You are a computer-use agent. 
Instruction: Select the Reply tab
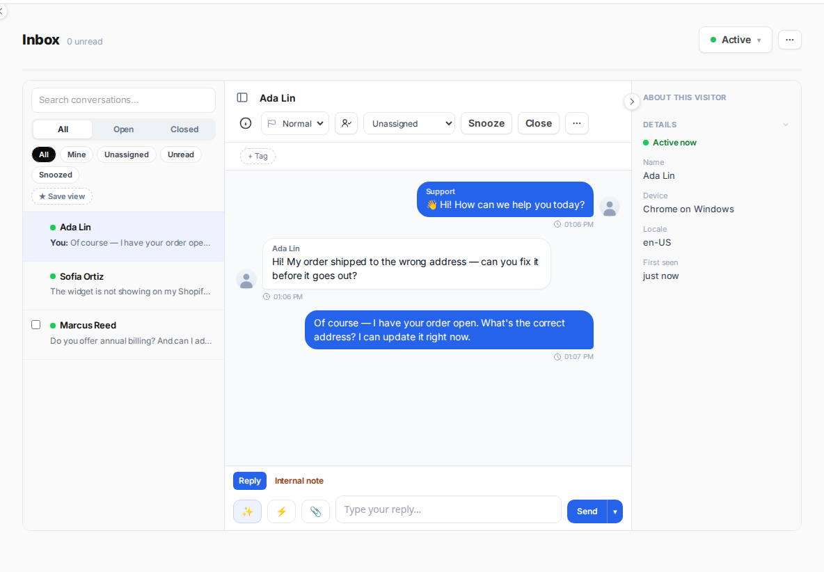(x=250, y=481)
